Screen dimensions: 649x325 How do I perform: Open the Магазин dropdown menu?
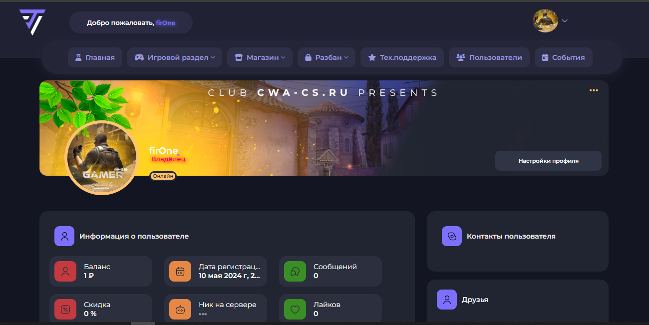click(260, 57)
